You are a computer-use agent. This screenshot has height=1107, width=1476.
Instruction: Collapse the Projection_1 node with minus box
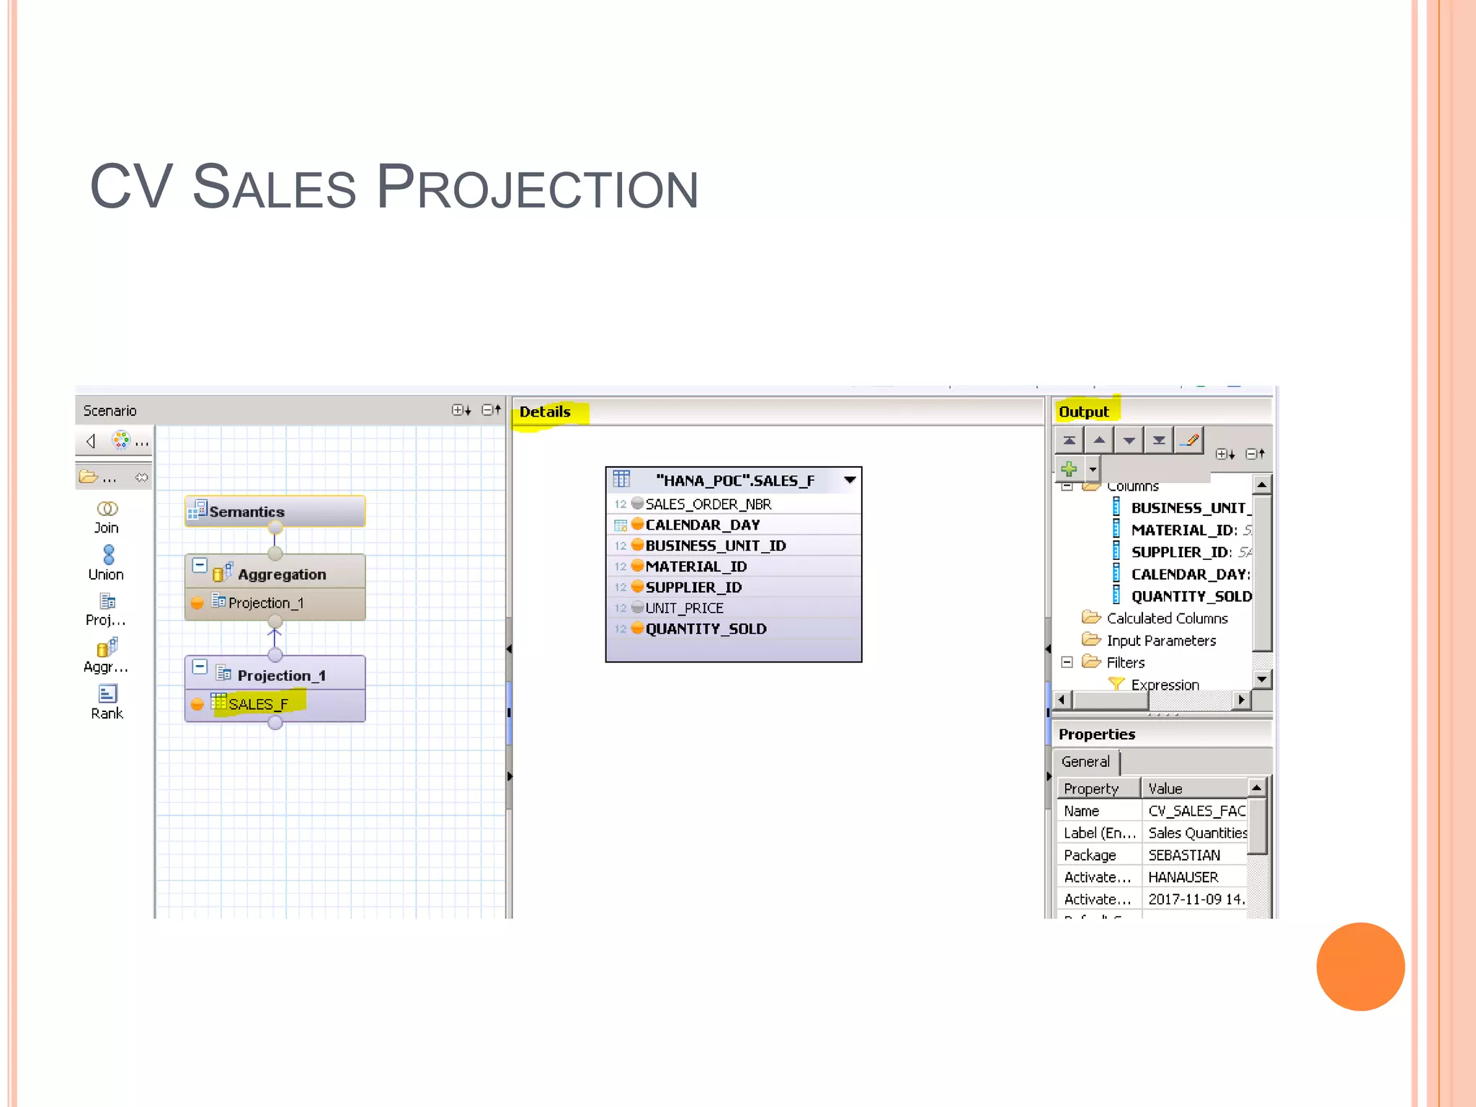click(x=200, y=667)
